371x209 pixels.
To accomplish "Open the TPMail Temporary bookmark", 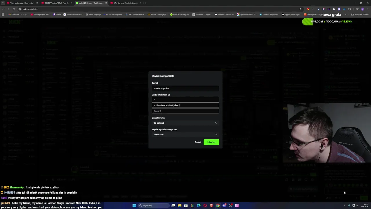I will click(269, 15).
